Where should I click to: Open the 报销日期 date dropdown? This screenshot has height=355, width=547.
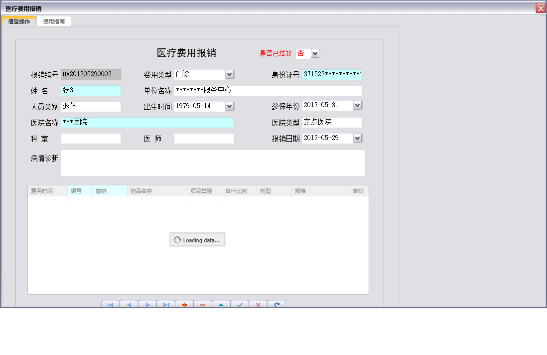[x=357, y=138]
